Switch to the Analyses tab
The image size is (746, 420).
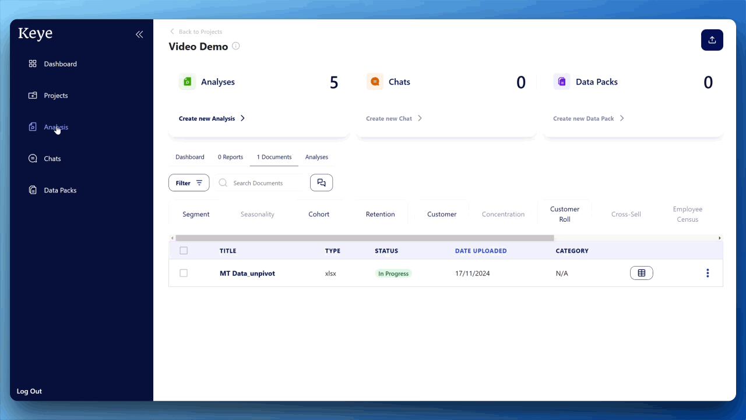[316, 157]
